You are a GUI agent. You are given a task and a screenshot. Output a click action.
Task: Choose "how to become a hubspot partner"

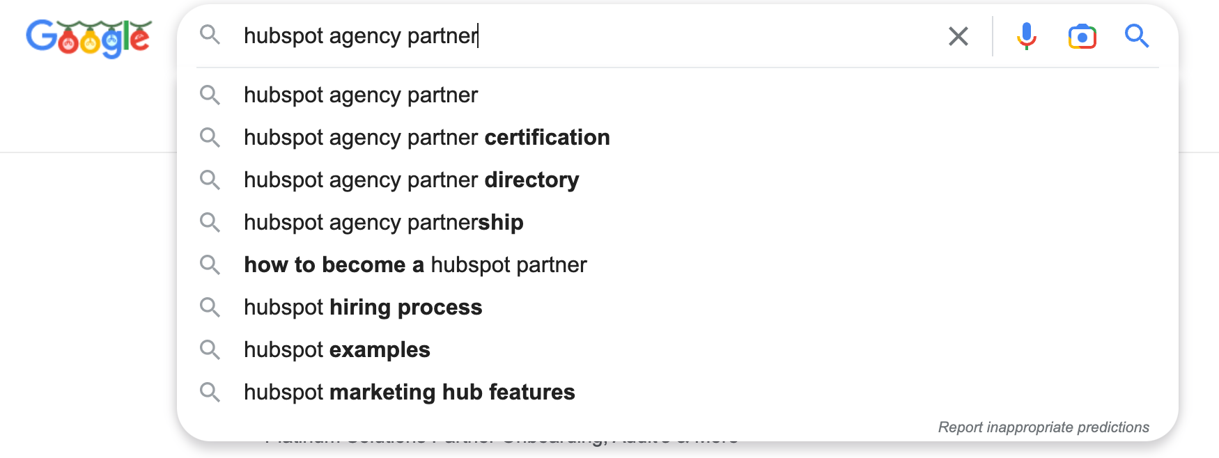pyautogui.click(x=415, y=265)
